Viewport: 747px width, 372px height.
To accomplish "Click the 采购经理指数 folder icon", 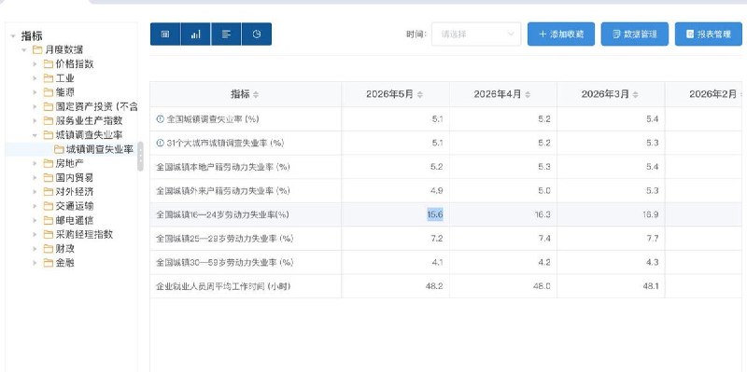I will coord(49,235).
